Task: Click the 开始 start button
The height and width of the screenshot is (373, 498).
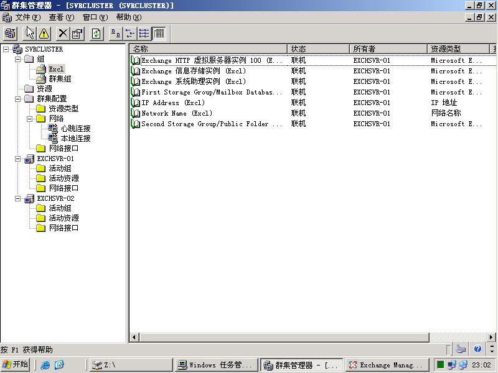Action: (x=16, y=365)
